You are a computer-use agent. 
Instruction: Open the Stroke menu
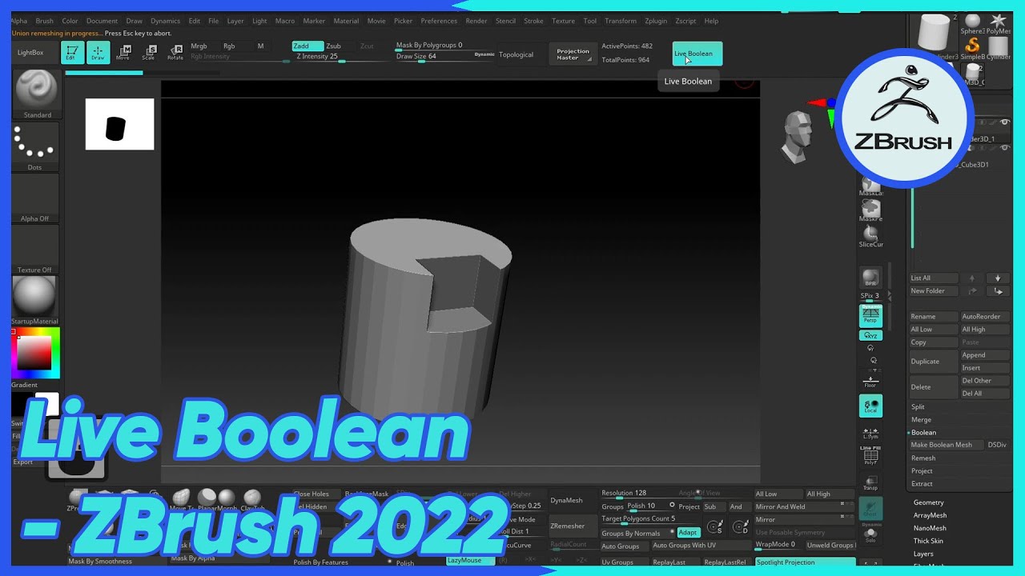pos(533,21)
